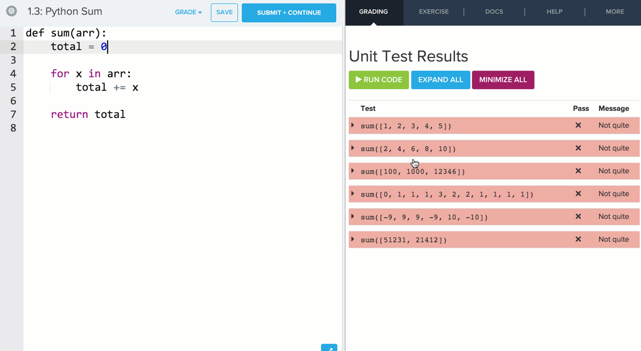
Task: Click the blue expand editor icon
Action: coord(329,348)
